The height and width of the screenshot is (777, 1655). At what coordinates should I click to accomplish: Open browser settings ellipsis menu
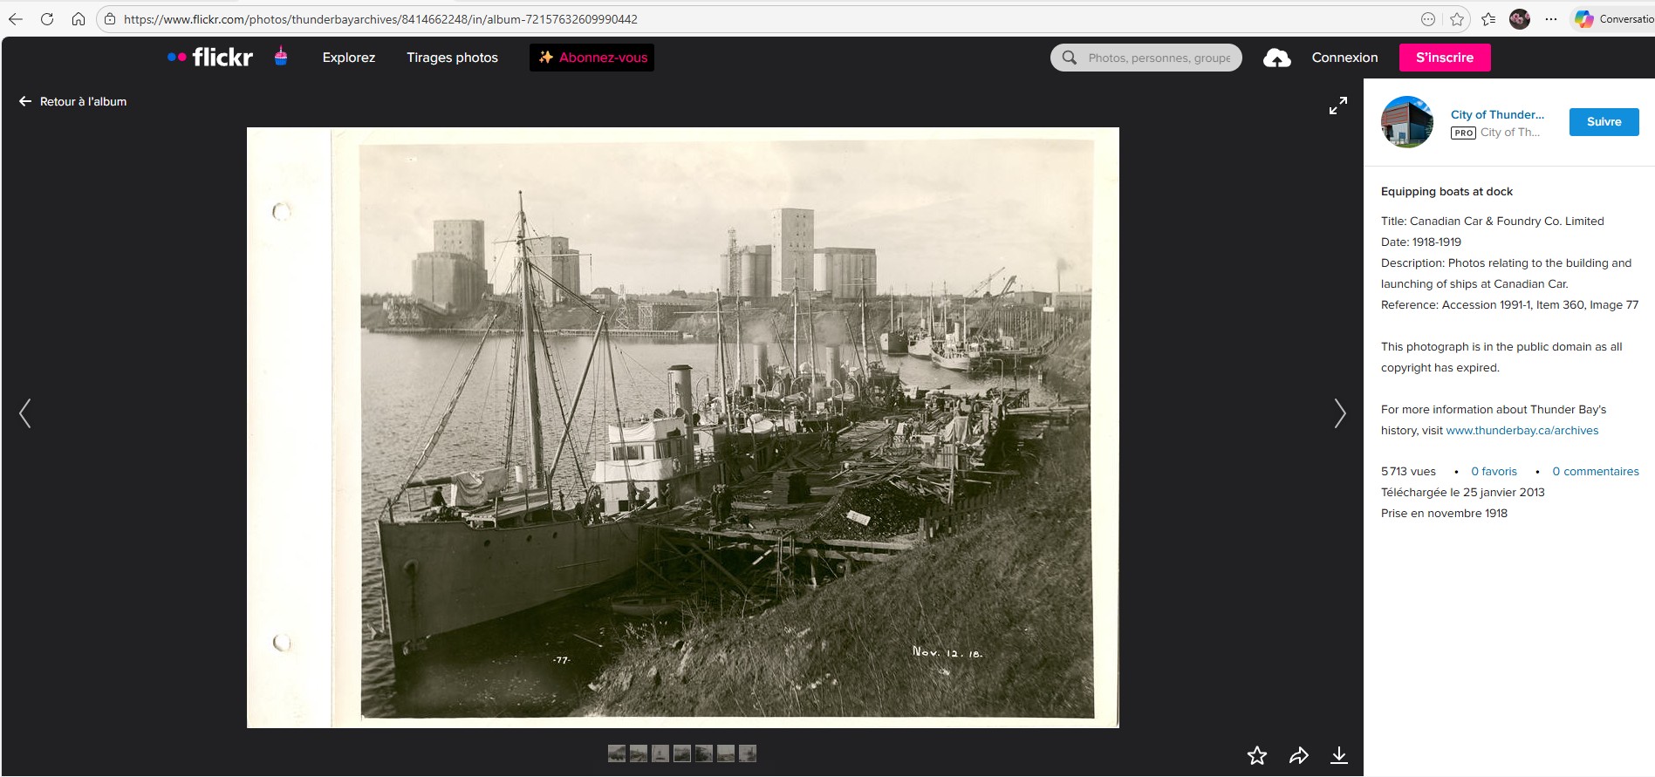1550,19
